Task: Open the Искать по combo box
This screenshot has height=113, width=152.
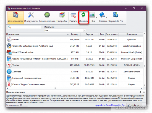Action: coord(65,30)
